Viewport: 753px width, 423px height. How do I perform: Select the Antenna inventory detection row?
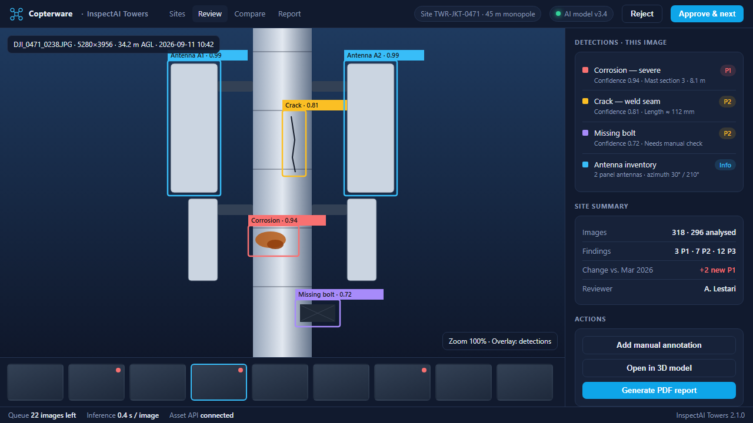click(x=659, y=169)
